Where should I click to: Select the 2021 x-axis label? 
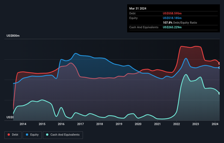[157, 124]
